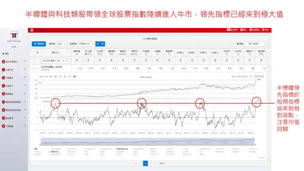Open the hamburger menu in the red header
The height and width of the screenshot is (171, 304).
point(32,30)
